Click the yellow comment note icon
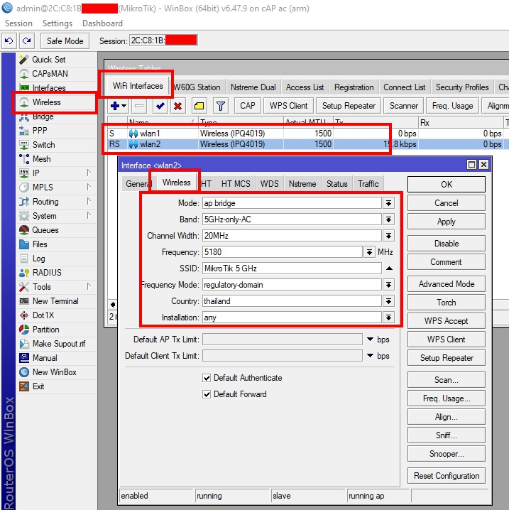Image resolution: width=509 pixels, height=510 pixels. [x=199, y=106]
